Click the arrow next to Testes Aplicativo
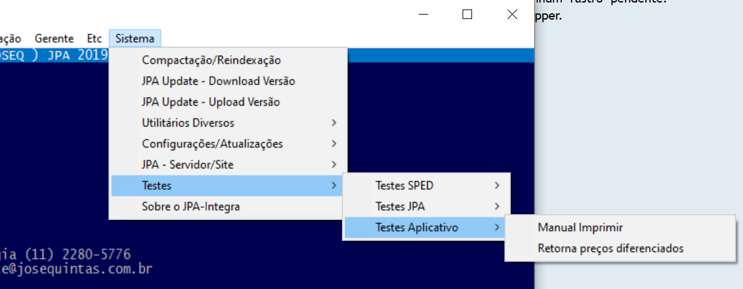Screen dimensions: 743x289 [x=497, y=228]
